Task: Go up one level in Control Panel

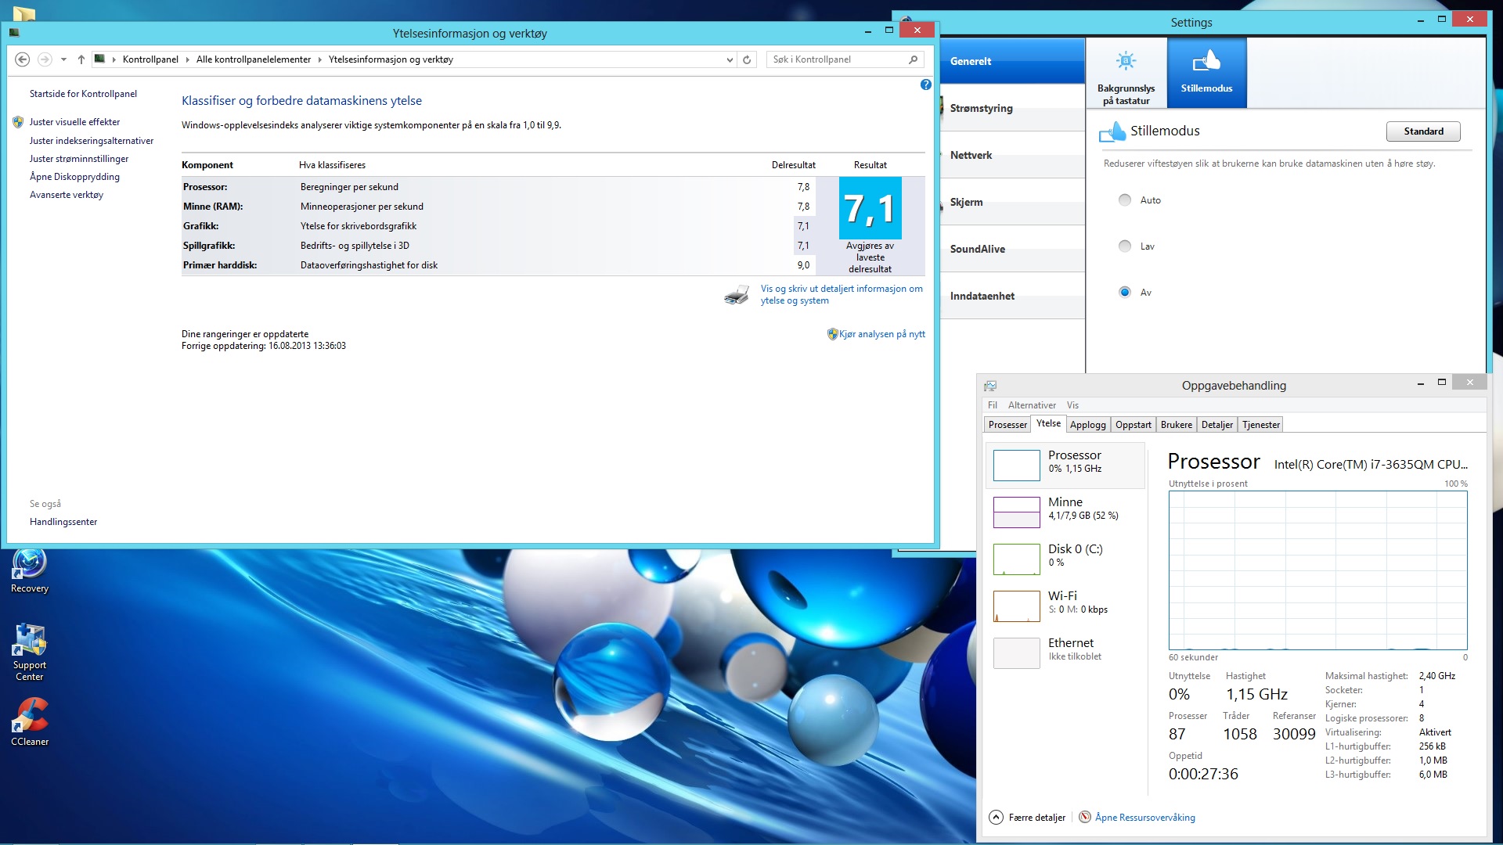Action: pyautogui.click(x=81, y=59)
